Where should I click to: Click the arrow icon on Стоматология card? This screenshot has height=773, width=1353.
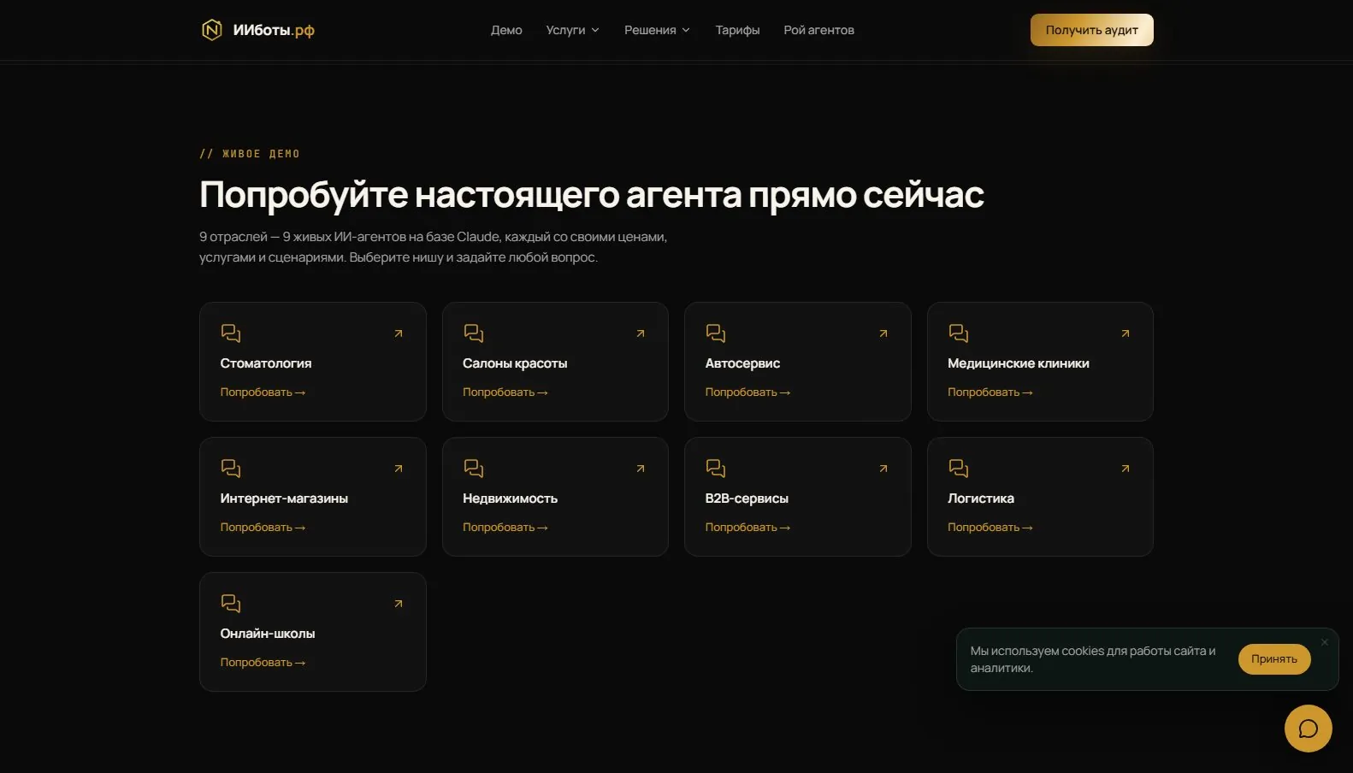click(399, 333)
